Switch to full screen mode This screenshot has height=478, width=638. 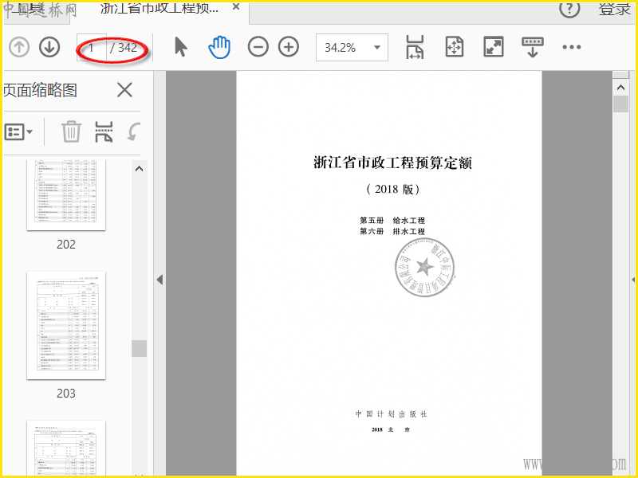coord(494,47)
